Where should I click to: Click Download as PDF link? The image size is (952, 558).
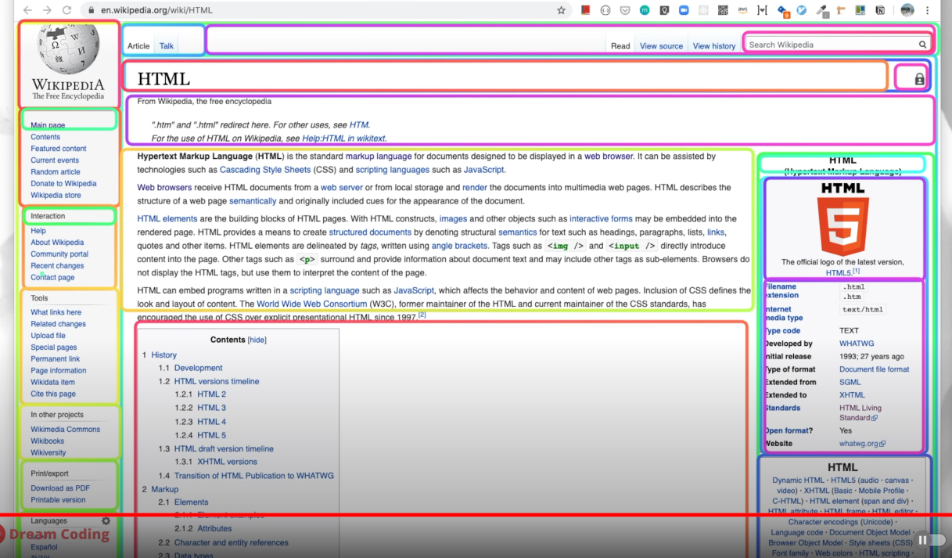pyautogui.click(x=60, y=488)
